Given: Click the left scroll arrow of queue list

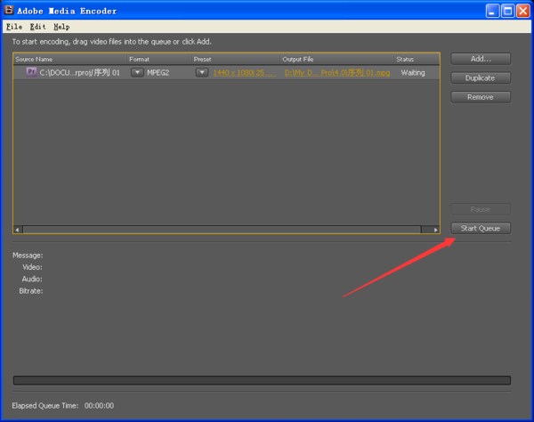Looking at the screenshot, I should click(18, 230).
